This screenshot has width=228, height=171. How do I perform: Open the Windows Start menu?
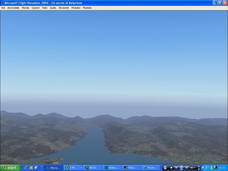(x=11, y=168)
